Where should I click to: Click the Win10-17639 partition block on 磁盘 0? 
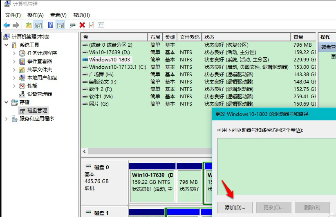[152, 182]
